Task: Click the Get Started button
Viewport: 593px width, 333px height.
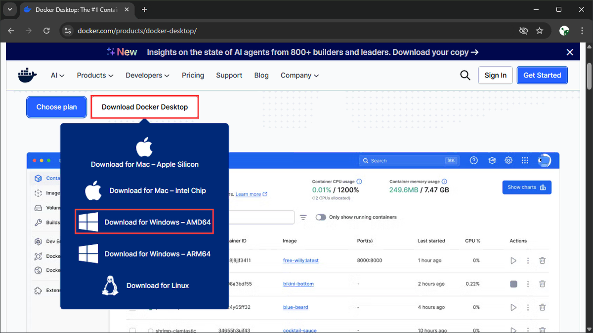Action: [542, 75]
